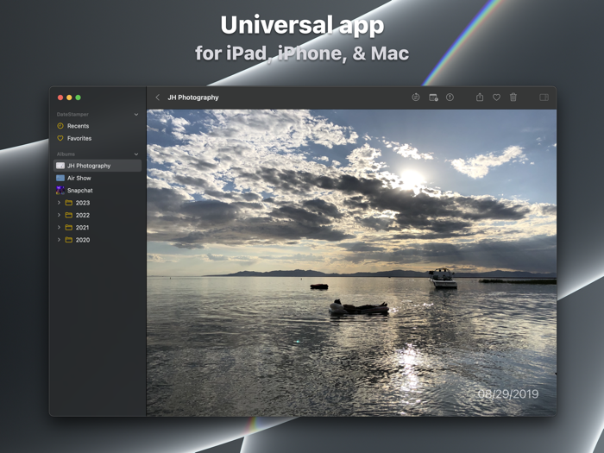Favorite the photo with the heart icon
Image resolution: width=604 pixels, height=453 pixels.
coord(496,98)
